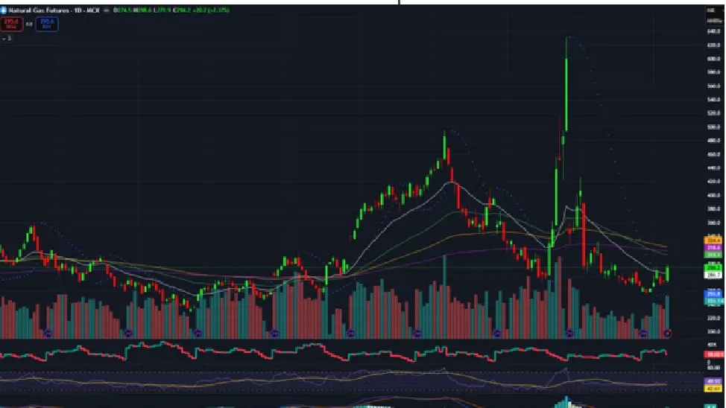The width and height of the screenshot is (726, 408).
Task: Click the 520.0 price axis label
Action: tap(713, 113)
